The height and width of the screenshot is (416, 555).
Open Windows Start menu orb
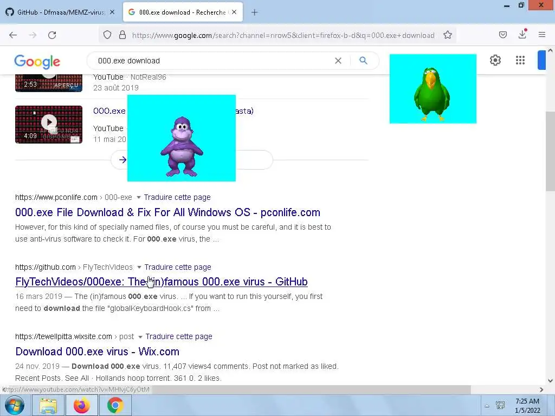[15, 405]
